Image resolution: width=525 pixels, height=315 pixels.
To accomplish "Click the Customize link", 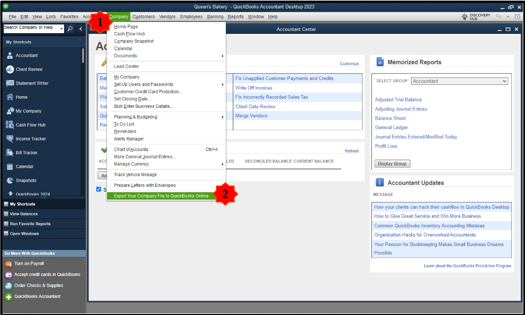I will tap(349, 64).
